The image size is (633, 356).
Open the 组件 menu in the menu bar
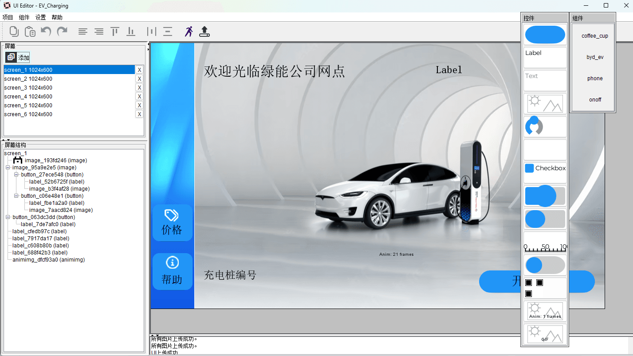24,17
